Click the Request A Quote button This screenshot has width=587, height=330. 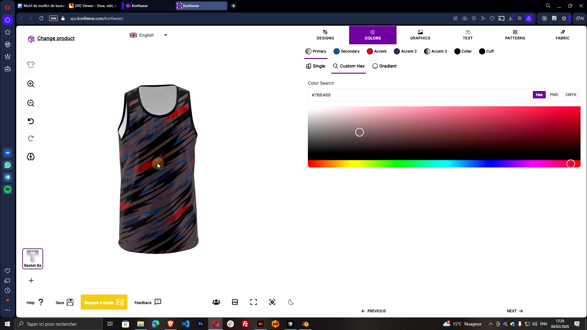click(x=104, y=302)
